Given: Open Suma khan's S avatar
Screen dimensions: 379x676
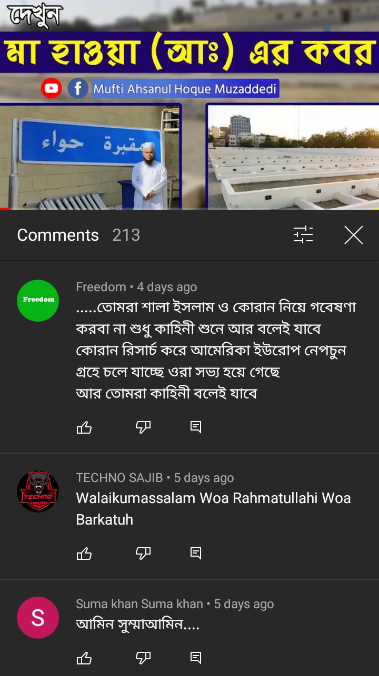Looking at the screenshot, I should click(38, 618).
